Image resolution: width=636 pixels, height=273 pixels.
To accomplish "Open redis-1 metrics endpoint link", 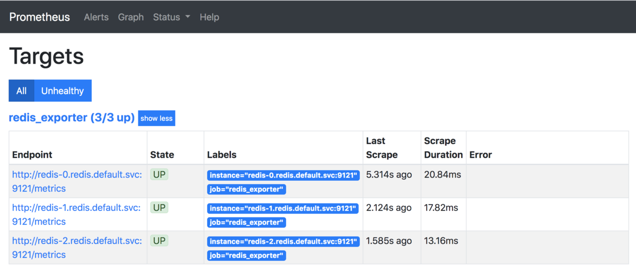I will (x=76, y=215).
